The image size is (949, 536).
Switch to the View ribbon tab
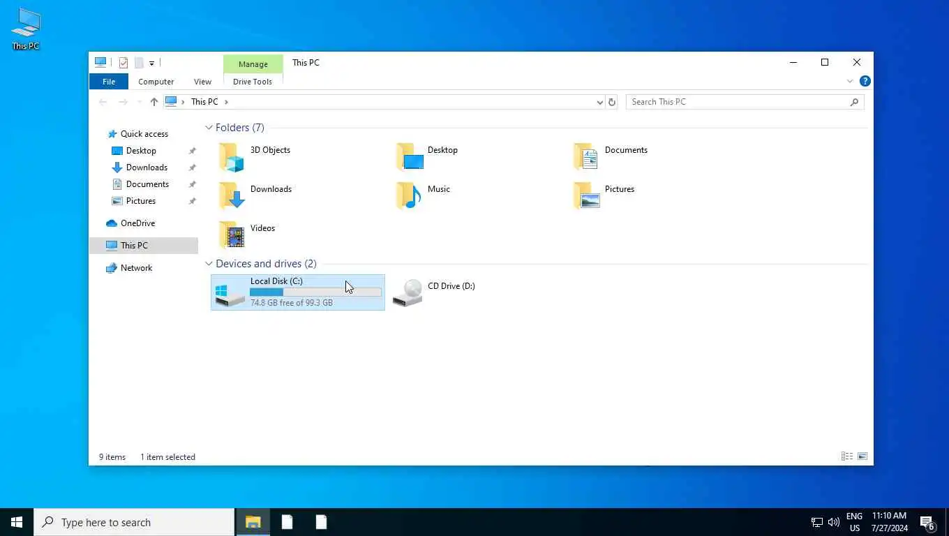pos(202,82)
